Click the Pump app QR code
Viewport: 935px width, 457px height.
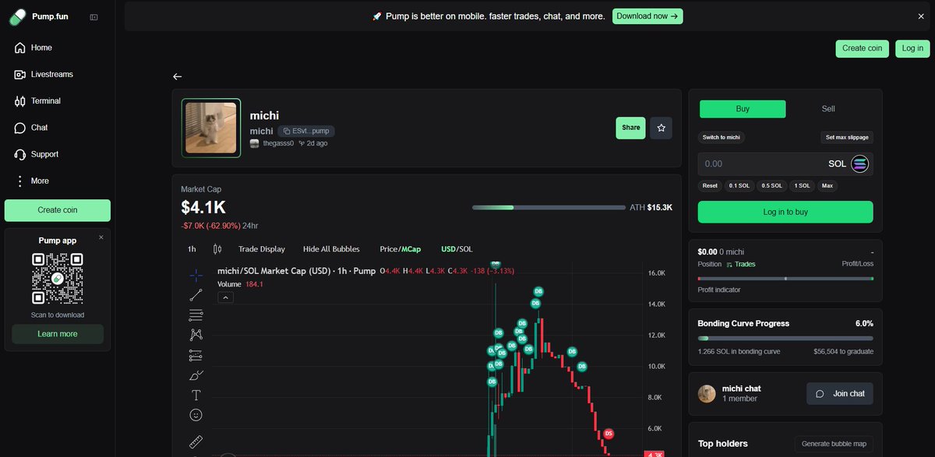[x=58, y=279]
